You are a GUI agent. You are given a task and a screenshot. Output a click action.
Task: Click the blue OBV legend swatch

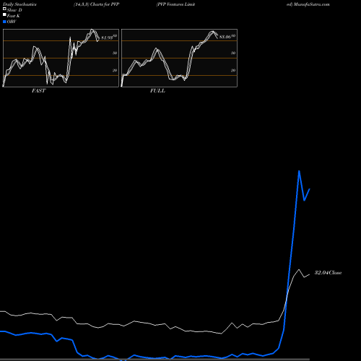(4, 22)
